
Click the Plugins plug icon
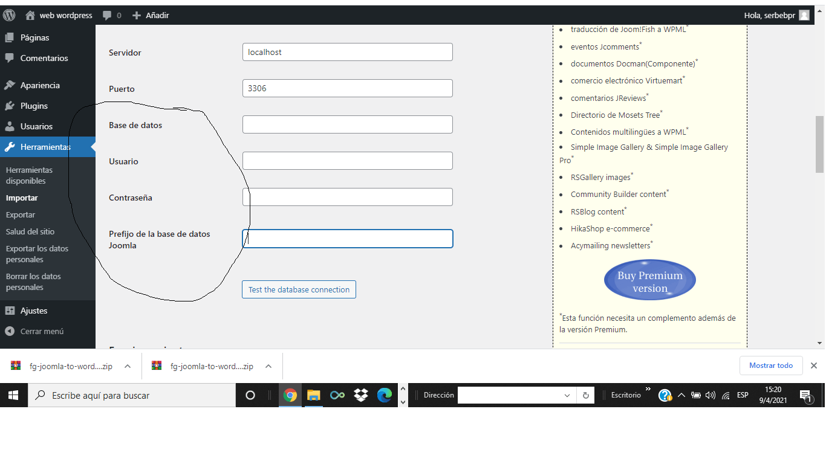(x=9, y=106)
